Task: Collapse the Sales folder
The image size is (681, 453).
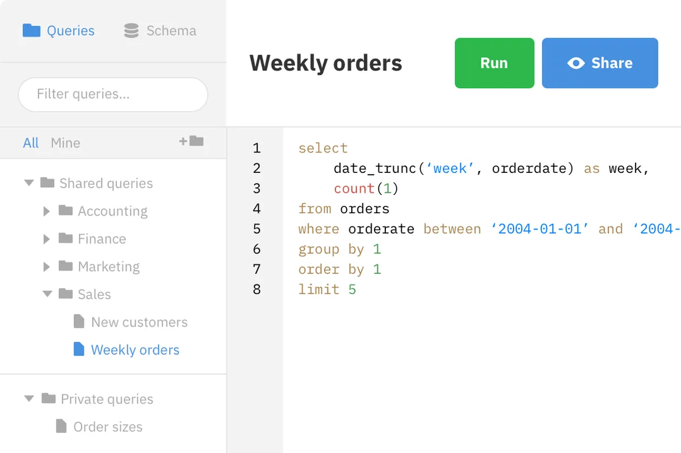Action: coord(47,294)
